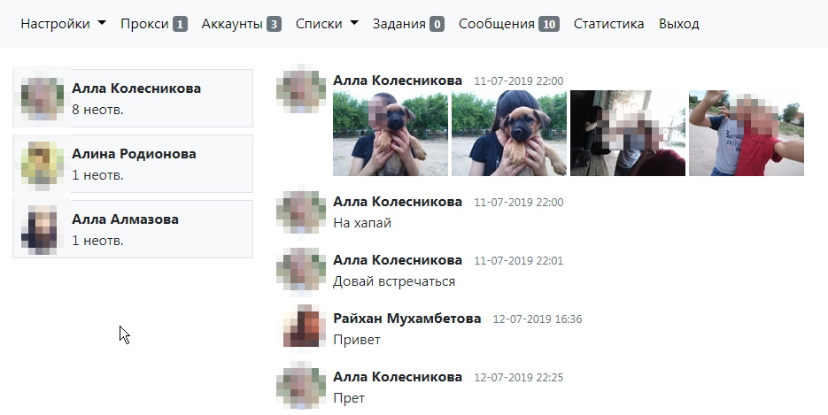Click the Статистика link
Viewport: 828px width, 415px height.
tap(609, 24)
